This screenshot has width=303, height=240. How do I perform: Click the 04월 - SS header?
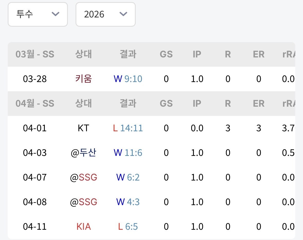(x=35, y=104)
